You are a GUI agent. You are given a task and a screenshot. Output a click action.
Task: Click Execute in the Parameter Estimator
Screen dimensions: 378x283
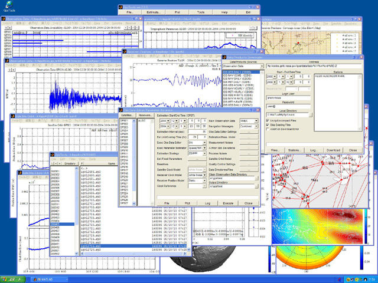[x=228, y=203]
